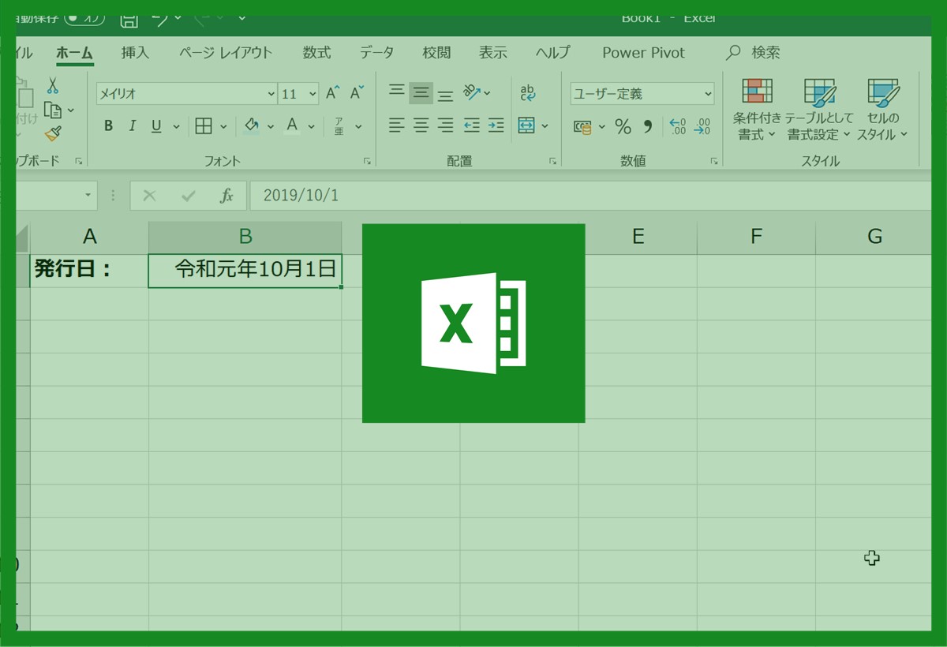Toggle the AutoSave switch
Viewport: 947px width, 647px height.
click(x=84, y=17)
